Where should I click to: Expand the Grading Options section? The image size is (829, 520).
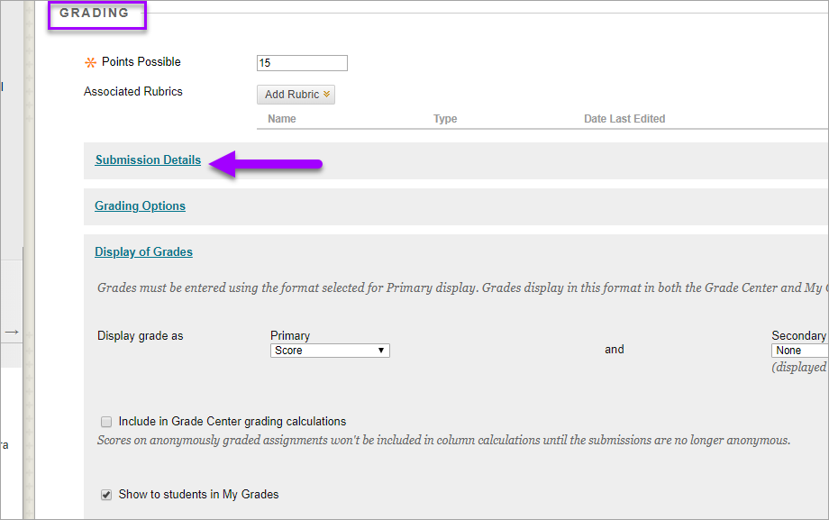140,206
